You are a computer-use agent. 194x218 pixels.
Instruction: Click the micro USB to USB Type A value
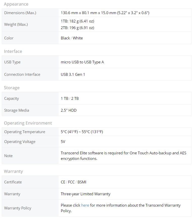coord(82,62)
